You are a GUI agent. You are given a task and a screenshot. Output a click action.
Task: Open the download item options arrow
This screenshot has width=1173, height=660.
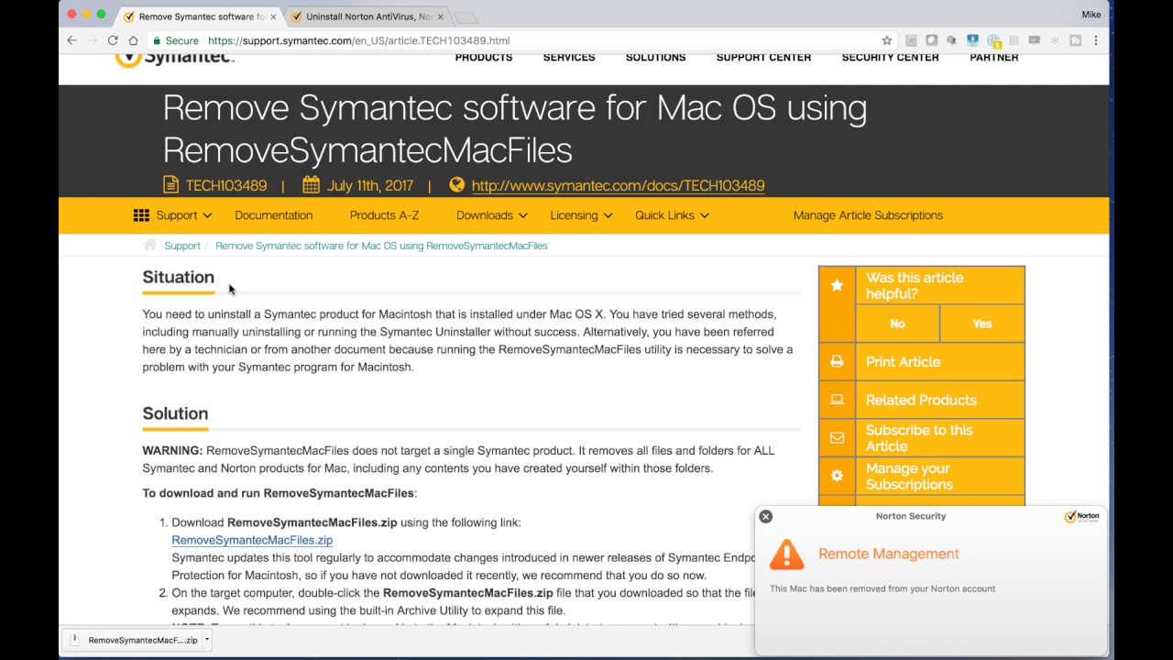pyautogui.click(x=207, y=640)
